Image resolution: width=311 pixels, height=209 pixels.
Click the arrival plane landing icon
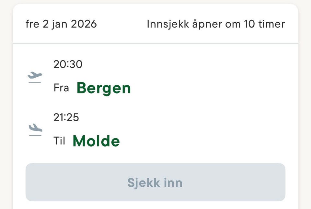[35, 130]
